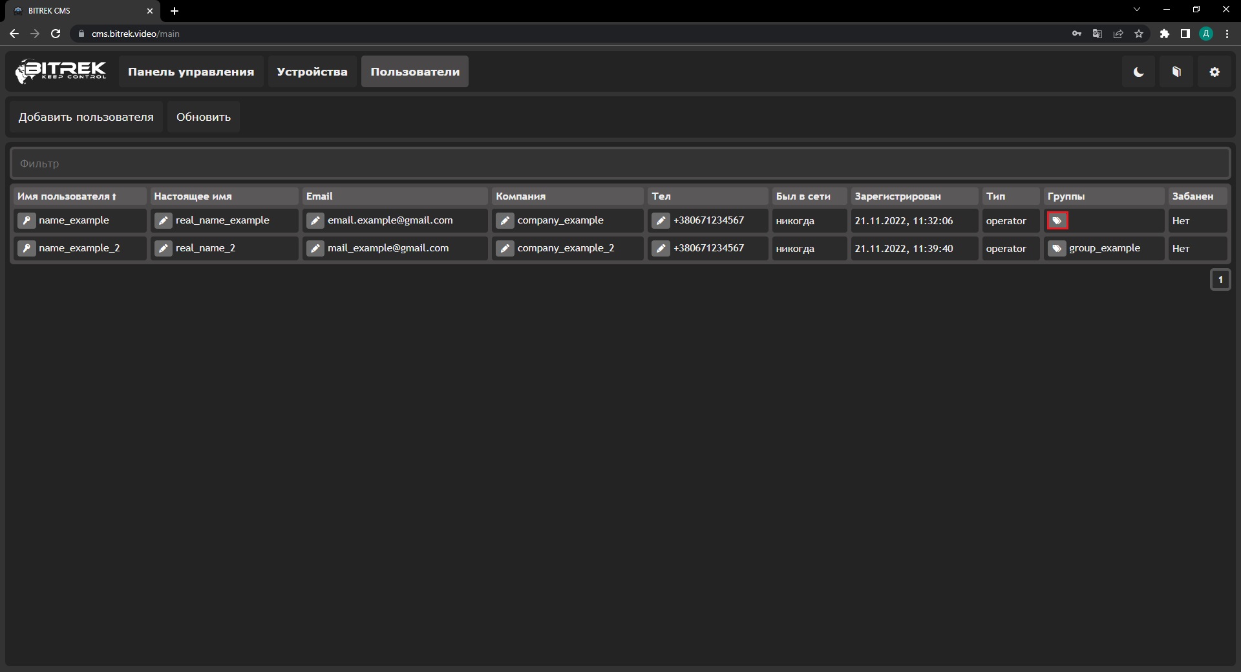Screen dimensions: 1241x672
Task: Edit phone number in second row
Action: [x=661, y=248]
